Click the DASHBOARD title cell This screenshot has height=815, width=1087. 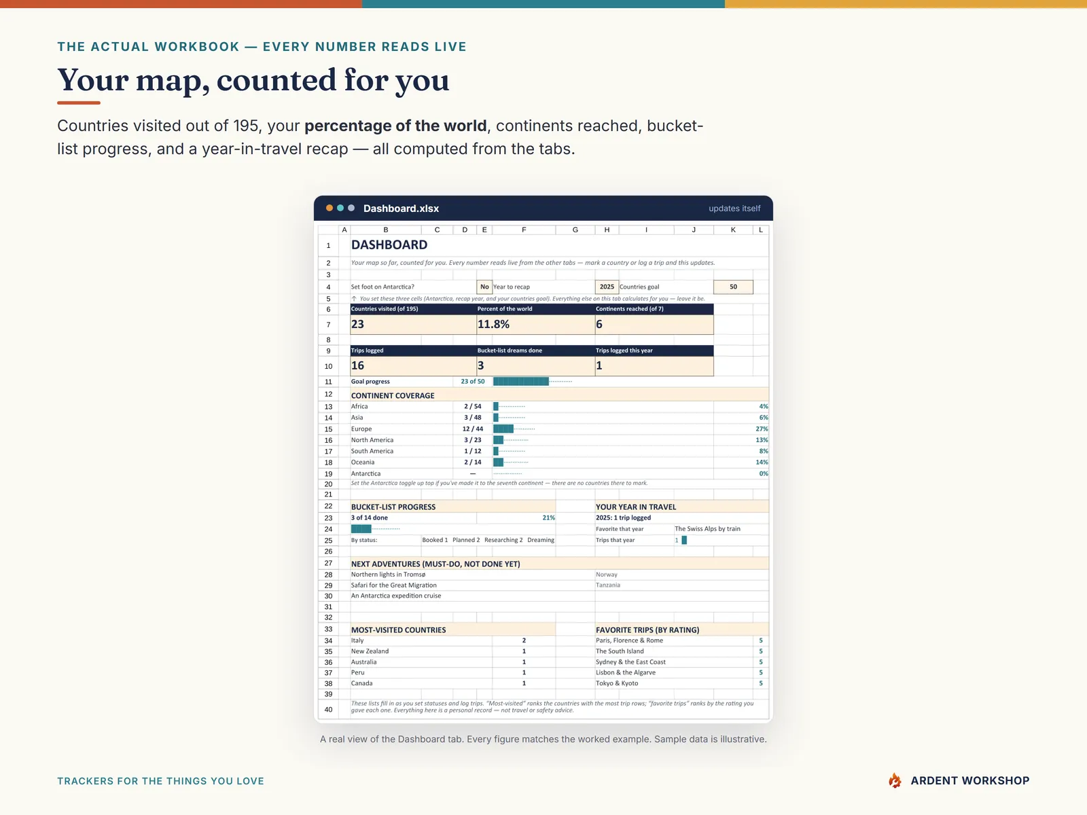(389, 245)
